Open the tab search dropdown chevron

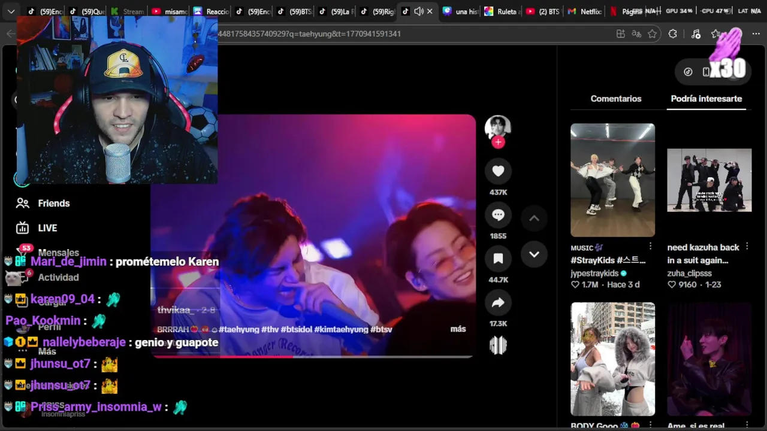(11, 11)
